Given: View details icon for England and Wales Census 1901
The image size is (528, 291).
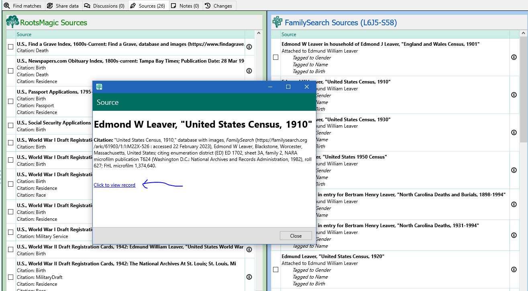Looking at the screenshot, I should pos(514,57).
